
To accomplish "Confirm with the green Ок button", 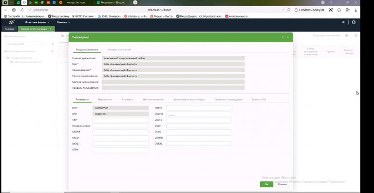I will click(x=266, y=184).
